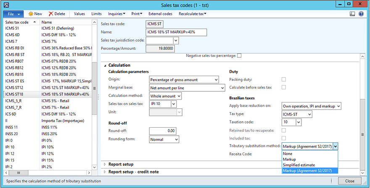Select the ICMS RB ST row

click(x=48, y=54)
